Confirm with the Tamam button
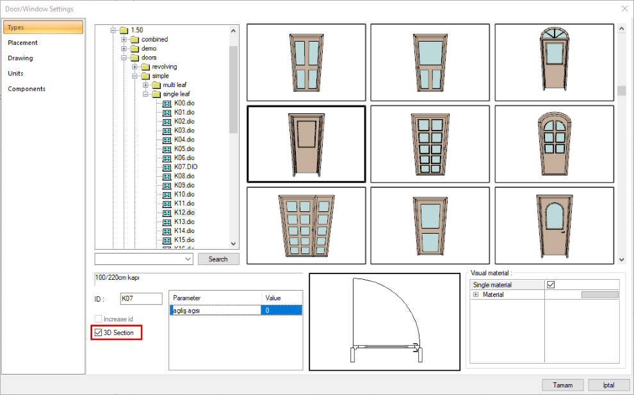The width and height of the screenshot is (634, 395). 562,385
